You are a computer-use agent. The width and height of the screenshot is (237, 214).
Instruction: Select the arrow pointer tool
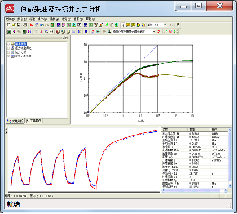123,25
